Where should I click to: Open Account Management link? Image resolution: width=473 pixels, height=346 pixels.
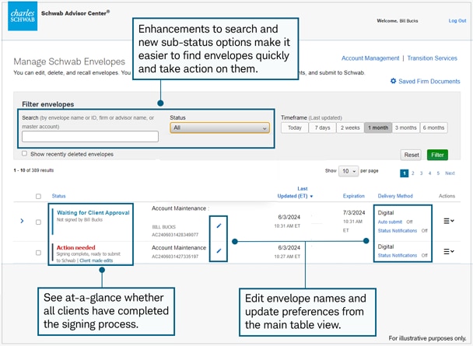(x=370, y=58)
